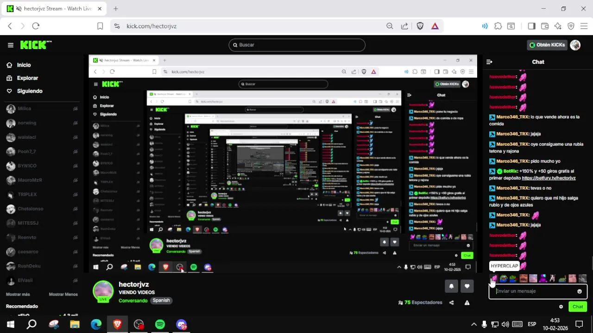Open the Brave main menu
The height and width of the screenshot is (333, 593).
[x=584, y=26]
